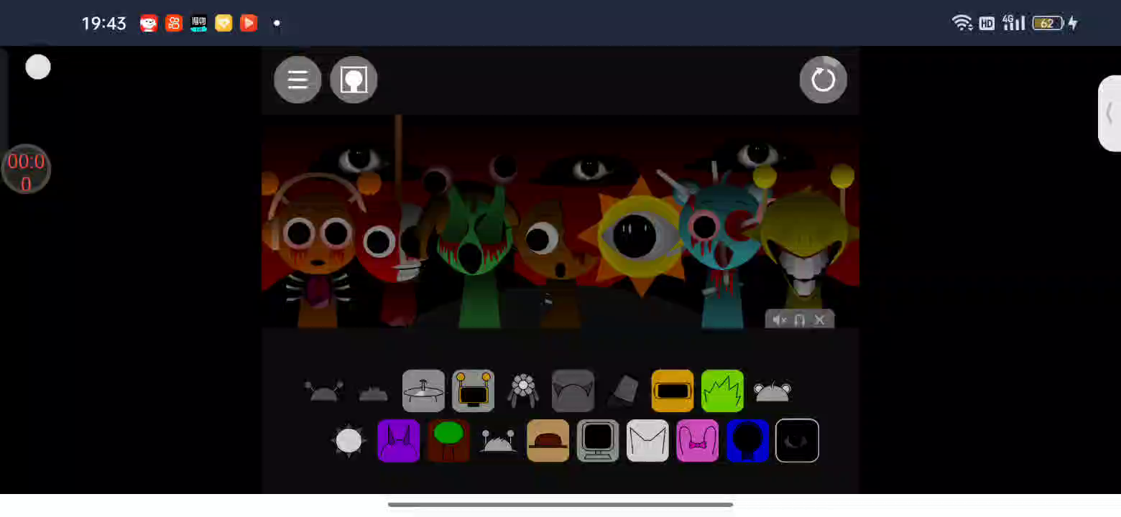Select the pink icon with bow tie
The width and height of the screenshot is (1121, 517).
[698, 441]
